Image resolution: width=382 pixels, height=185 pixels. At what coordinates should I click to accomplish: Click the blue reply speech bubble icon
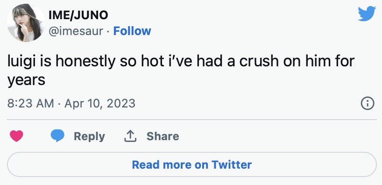point(57,136)
